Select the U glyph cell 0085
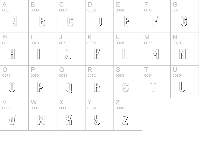 pos(184,81)
